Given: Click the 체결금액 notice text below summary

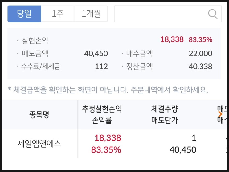Looking at the screenshot, I should pyautogui.click(x=108, y=90).
